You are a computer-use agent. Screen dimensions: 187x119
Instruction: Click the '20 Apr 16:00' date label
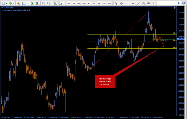point(134,118)
